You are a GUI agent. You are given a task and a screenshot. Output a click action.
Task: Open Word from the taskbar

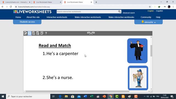point(85,97)
